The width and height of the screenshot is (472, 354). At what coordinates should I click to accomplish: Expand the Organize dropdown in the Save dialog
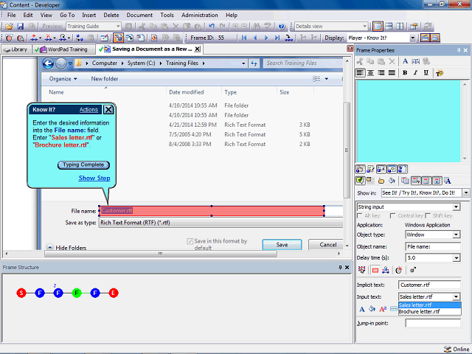point(63,79)
